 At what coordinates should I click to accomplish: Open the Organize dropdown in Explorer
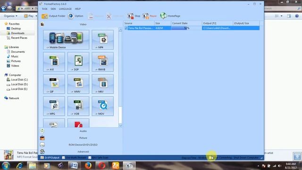pyautogui.click(x=10, y=16)
